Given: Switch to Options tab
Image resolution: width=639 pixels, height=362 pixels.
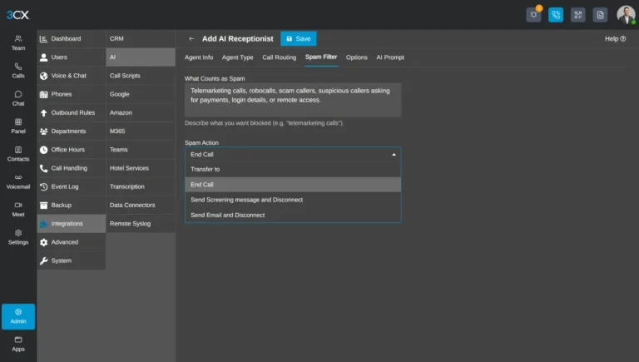Looking at the screenshot, I should pyautogui.click(x=357, y=57).
